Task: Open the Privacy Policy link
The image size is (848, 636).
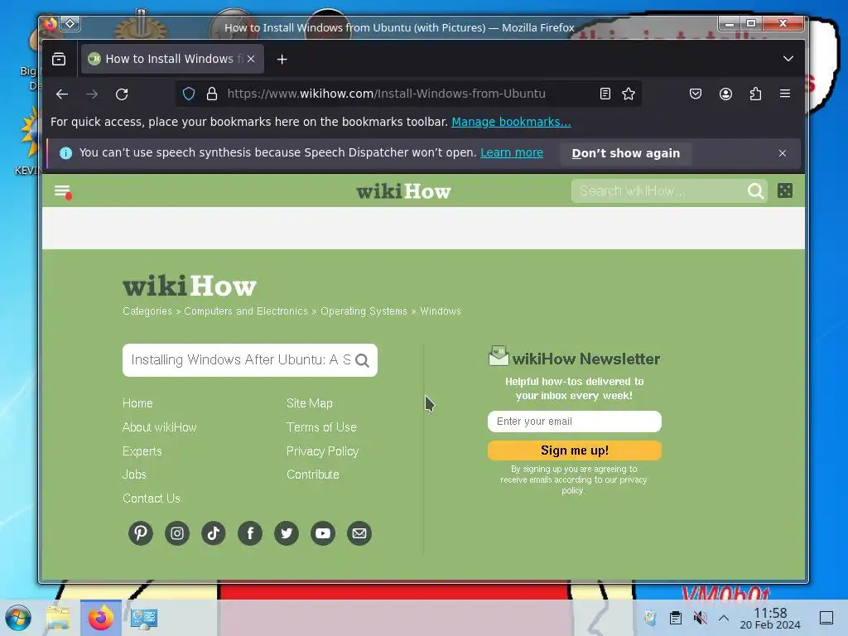Action: 322,451
